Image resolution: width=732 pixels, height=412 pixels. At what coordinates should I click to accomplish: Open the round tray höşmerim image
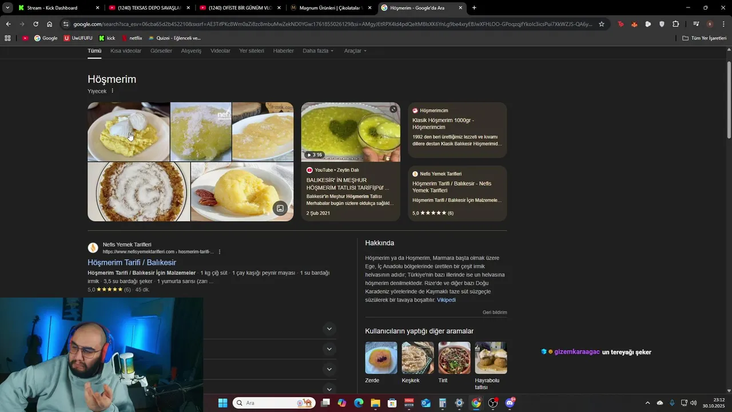[139, 192]
